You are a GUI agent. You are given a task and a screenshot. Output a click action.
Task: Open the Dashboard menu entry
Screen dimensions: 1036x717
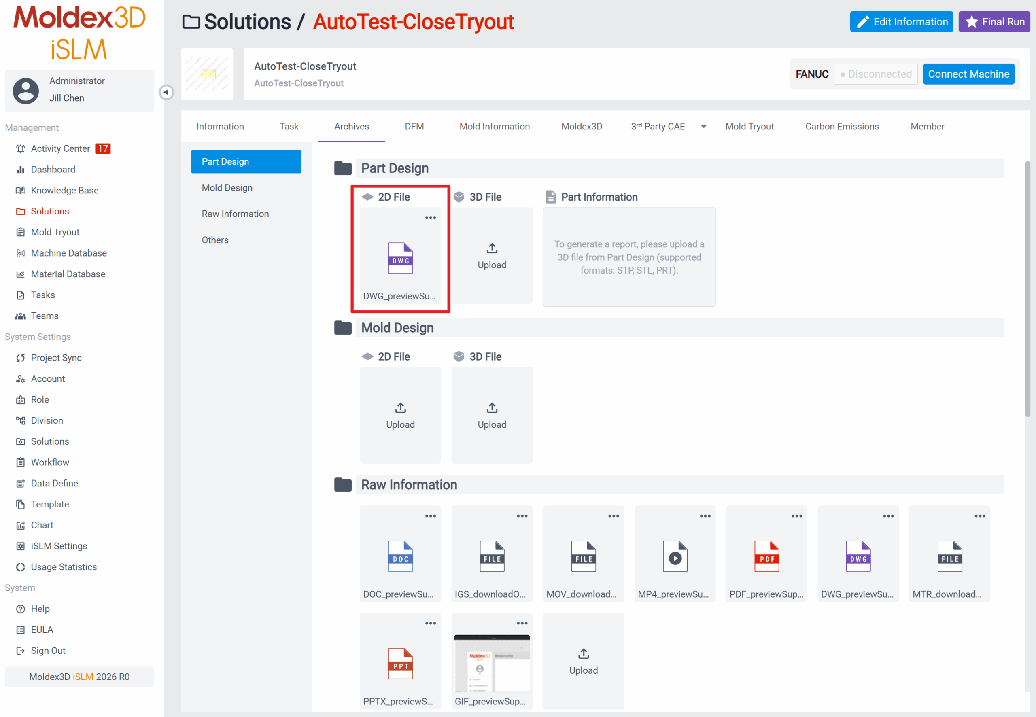click(x=53, y=170)
